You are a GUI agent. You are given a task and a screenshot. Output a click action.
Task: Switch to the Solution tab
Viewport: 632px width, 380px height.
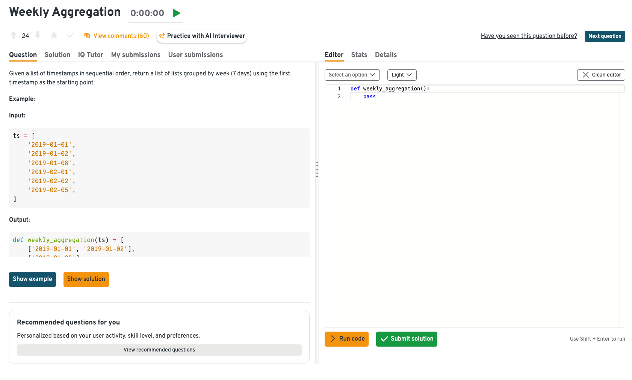[x=57, y=55]
